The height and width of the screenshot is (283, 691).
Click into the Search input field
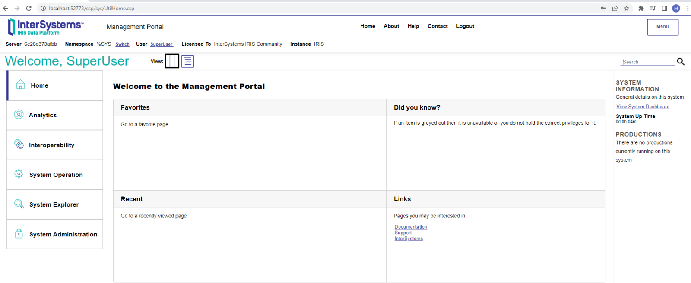pyautogui.click(x=648, y=62)
